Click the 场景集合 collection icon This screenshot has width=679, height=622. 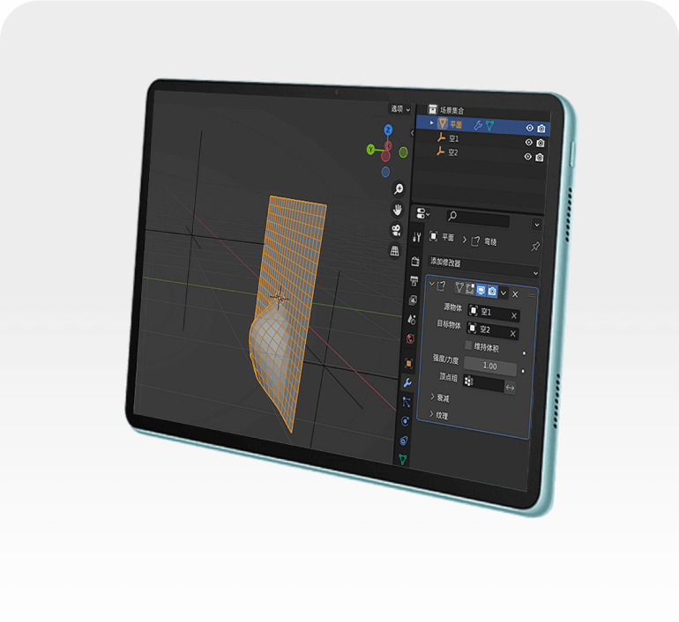click(432, 109)
